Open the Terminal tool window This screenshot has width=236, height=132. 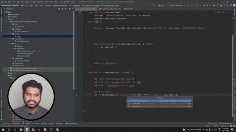[x=27, y=124]
